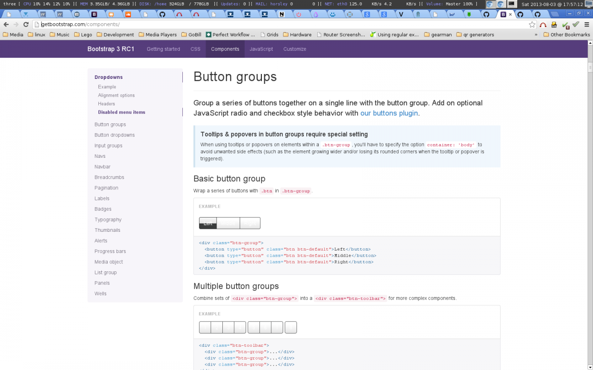Open the Customize navbar page
The image size is (593, 370).
click(295, 49)
